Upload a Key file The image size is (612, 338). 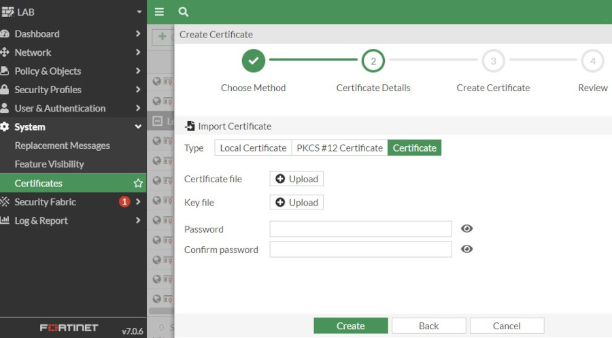pyautogui.click(x=296, y=202)
